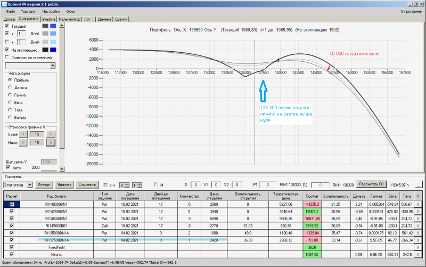The height and width of the screenshot is (267, 426).
Task: Click the Удалить button
Action: pos(64,184)
